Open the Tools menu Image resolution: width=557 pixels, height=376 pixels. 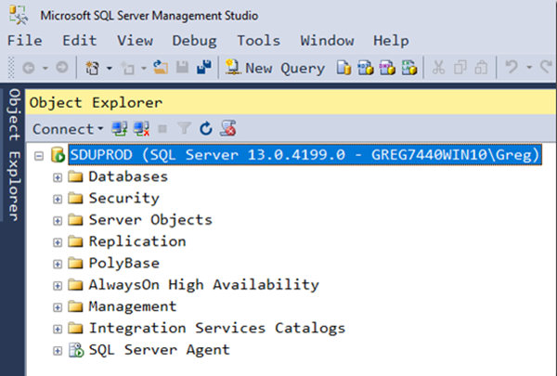[259, 41]
